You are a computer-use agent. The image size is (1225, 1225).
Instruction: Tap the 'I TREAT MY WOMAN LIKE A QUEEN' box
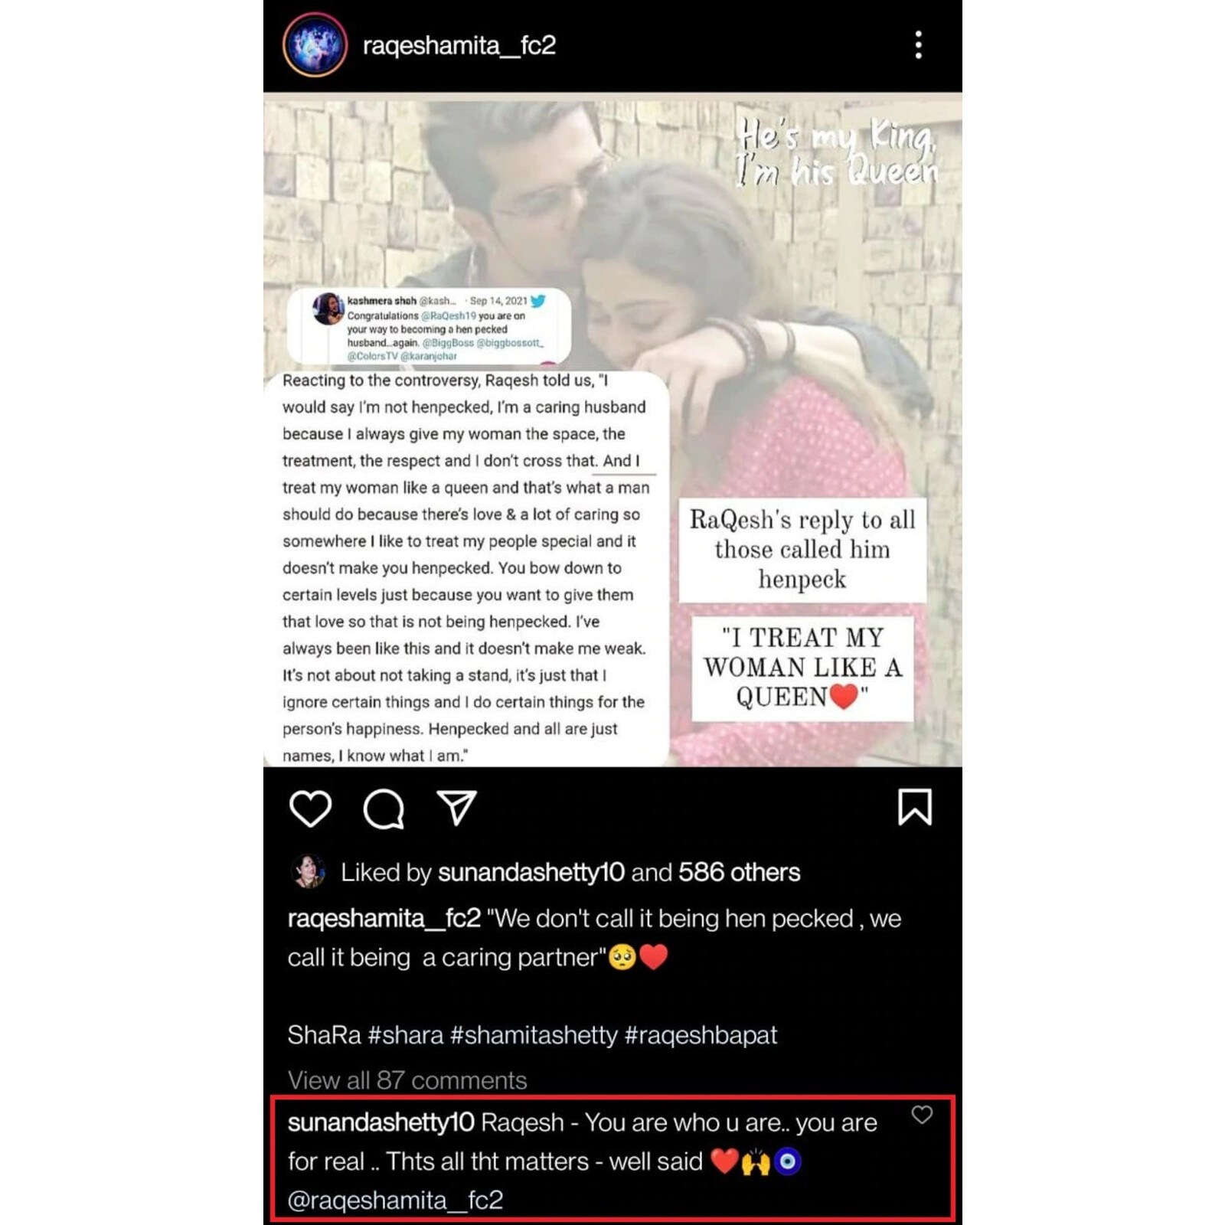802,668
